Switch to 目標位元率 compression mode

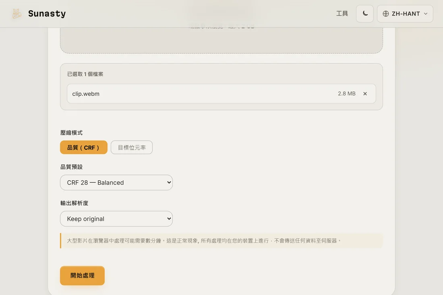[132, 147]
